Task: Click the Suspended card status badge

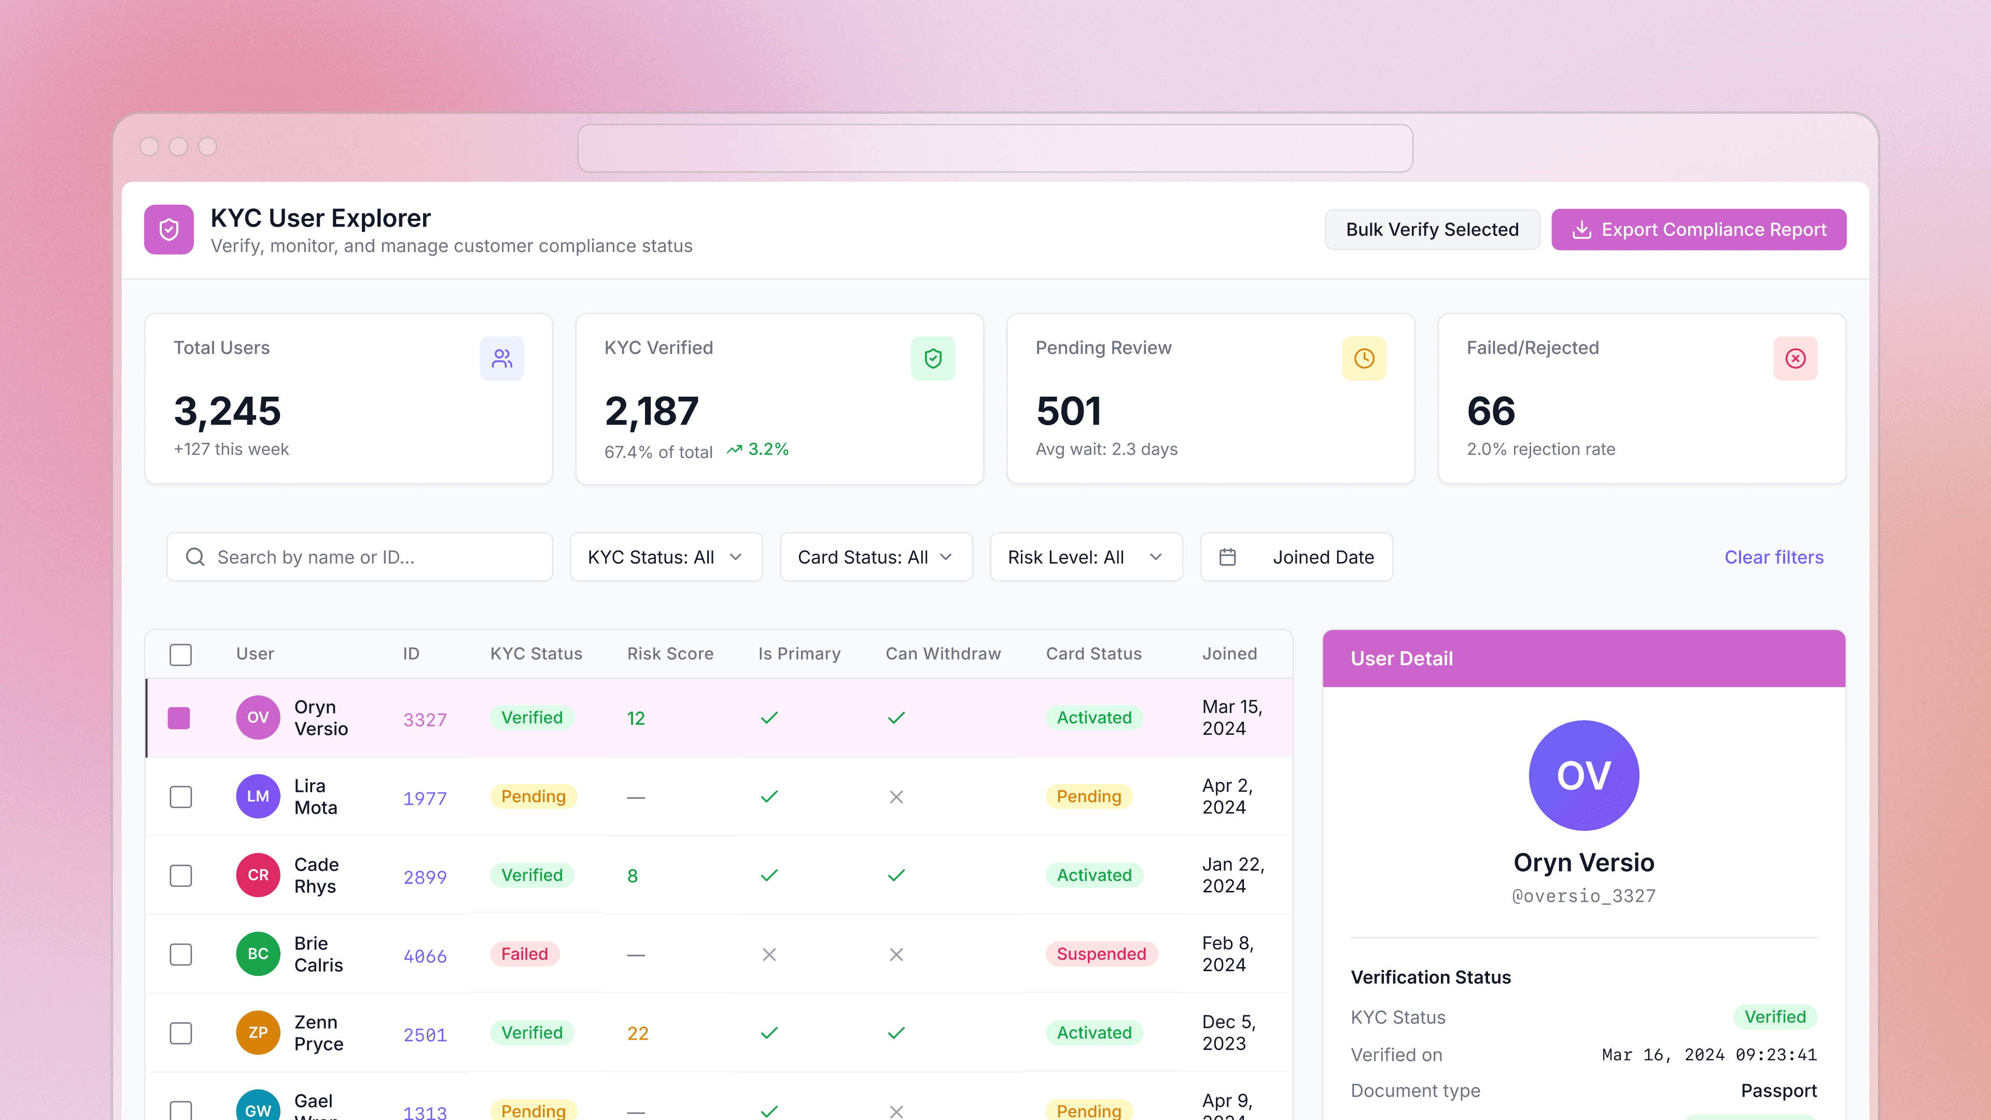Action: point(1101,955)
